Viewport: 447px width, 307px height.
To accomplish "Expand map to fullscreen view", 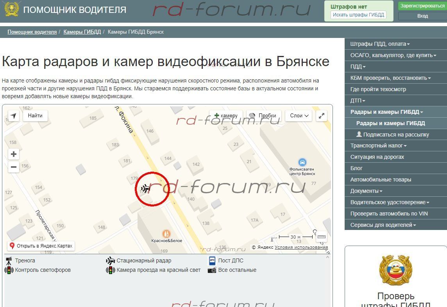I will (321, 116).
